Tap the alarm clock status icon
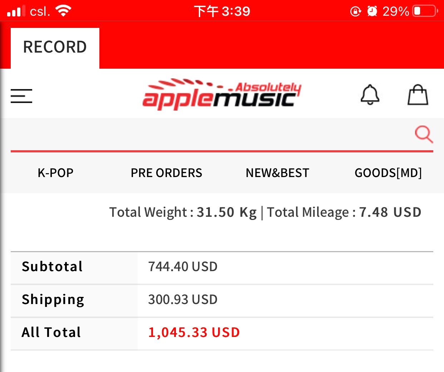Image resolution: width=444 pixels, height=372 pixels. [x=372, y=11]
